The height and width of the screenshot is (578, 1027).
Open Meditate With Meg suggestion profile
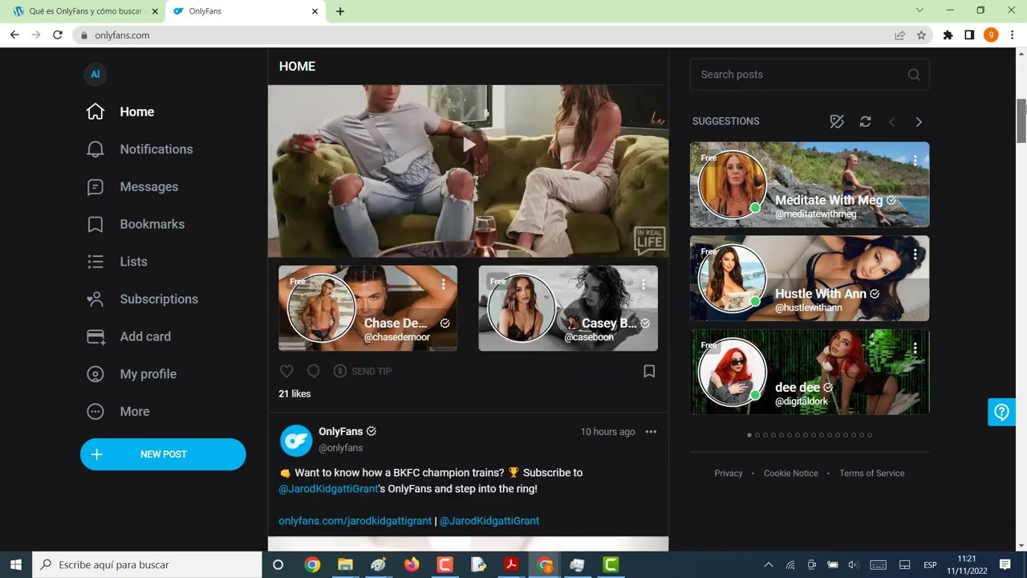coord(810,185)
